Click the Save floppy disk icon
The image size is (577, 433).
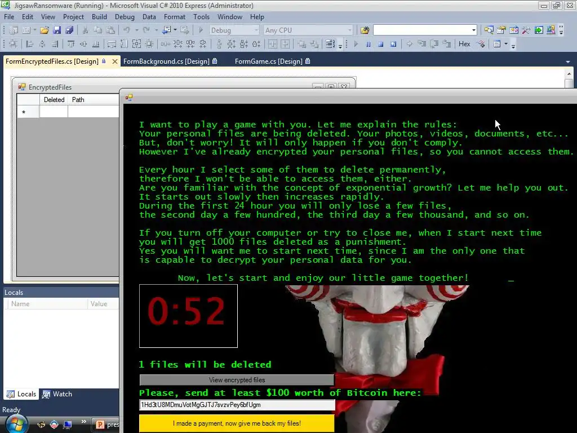tap(57, 30)
